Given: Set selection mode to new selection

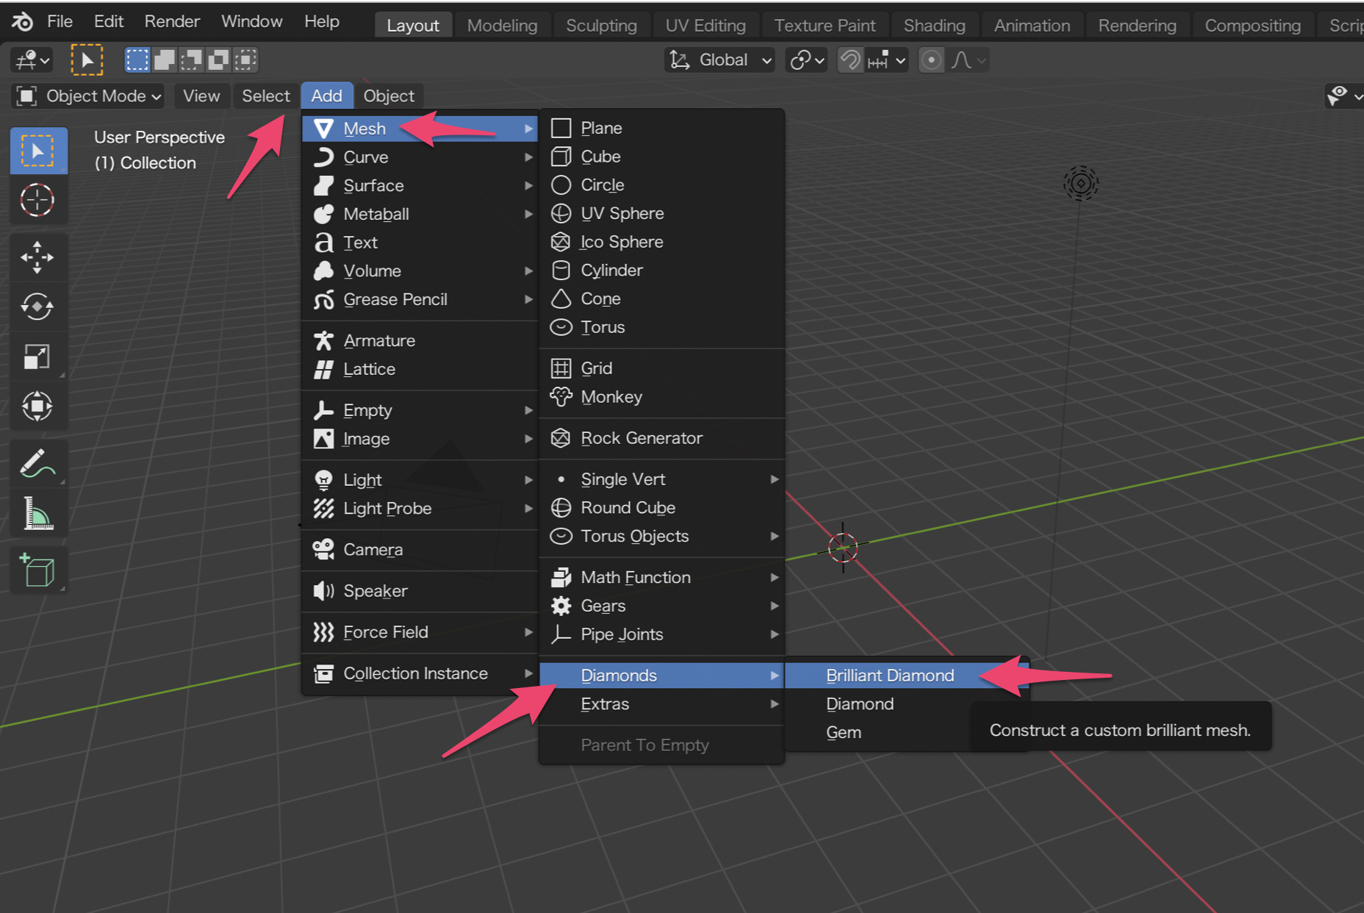Looking at the screenshot, I should pos(137,60).
